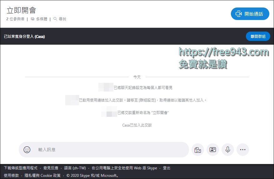The height and width of the screenshot is (179, 274).
Task: Open the emoji picker smiley icon
Action: click(27, 150)
